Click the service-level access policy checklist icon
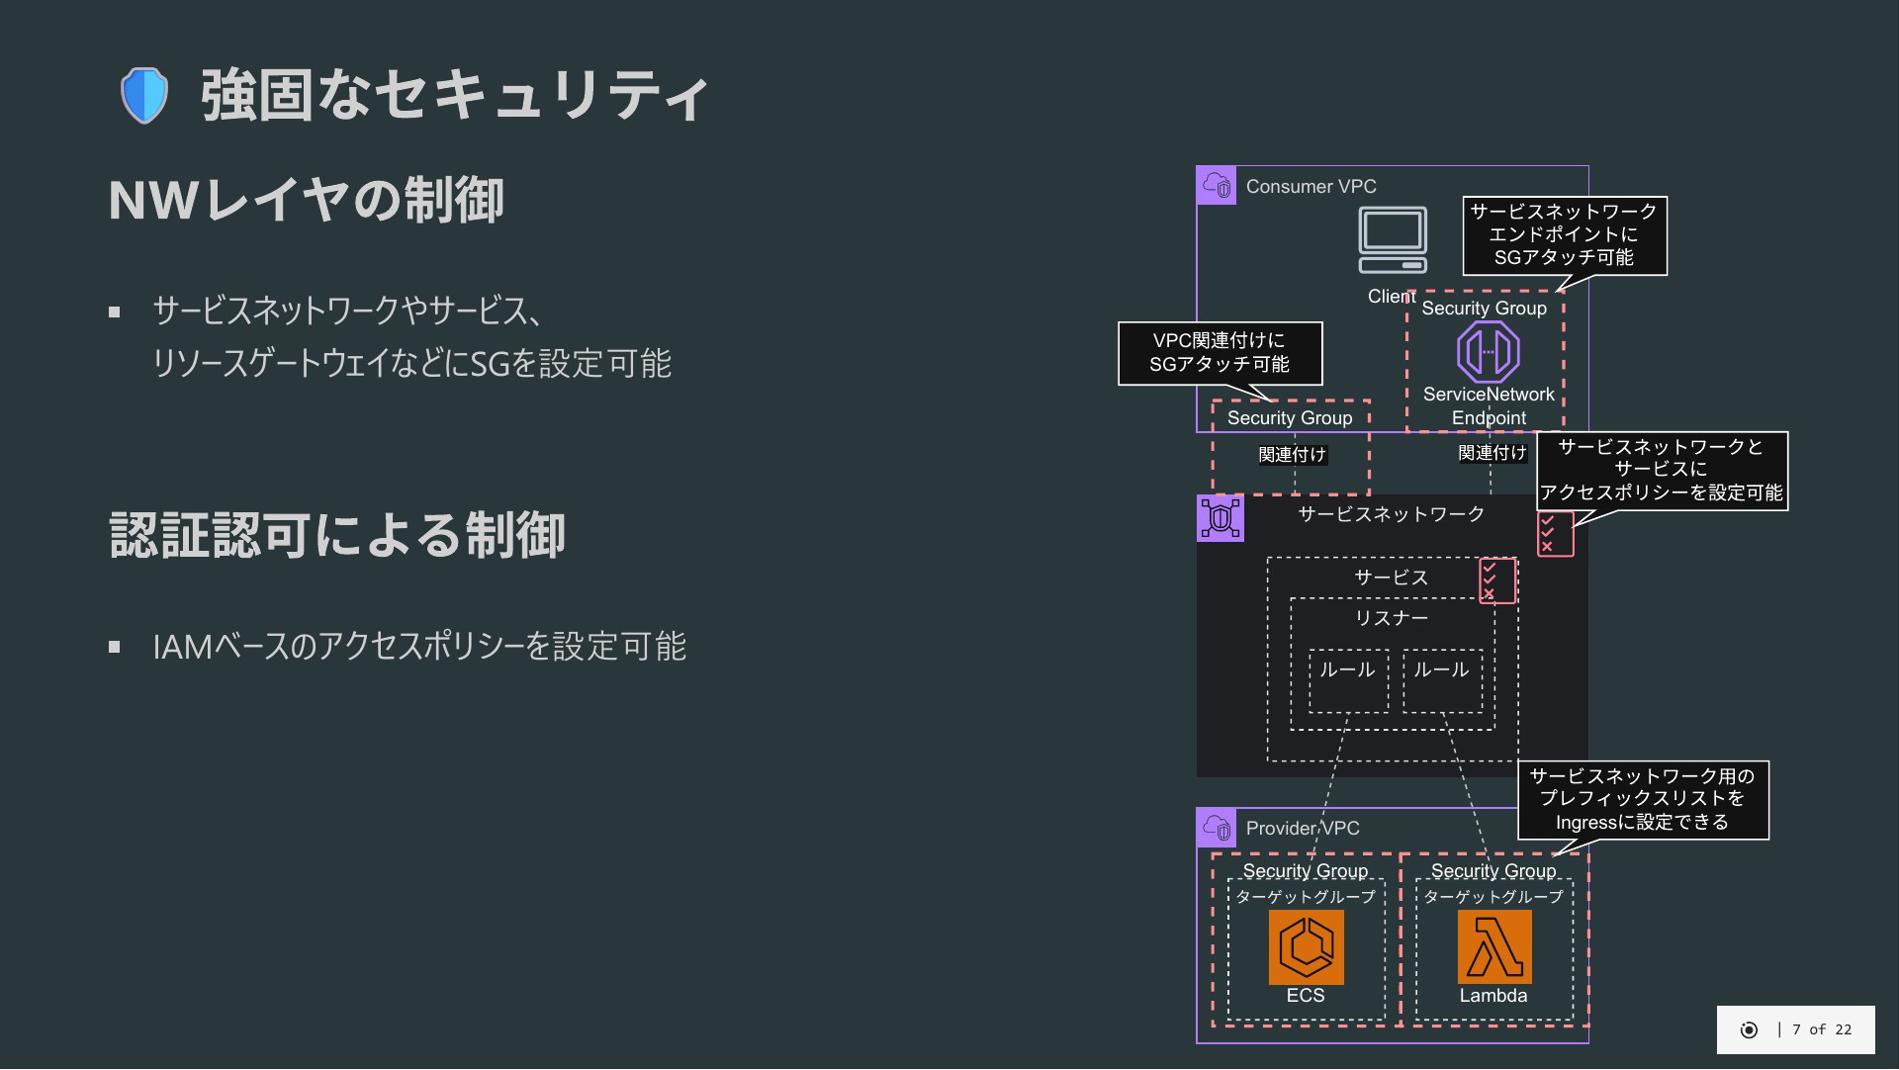Screen dimensions: 1899x1070 (x=1496, y=580)
